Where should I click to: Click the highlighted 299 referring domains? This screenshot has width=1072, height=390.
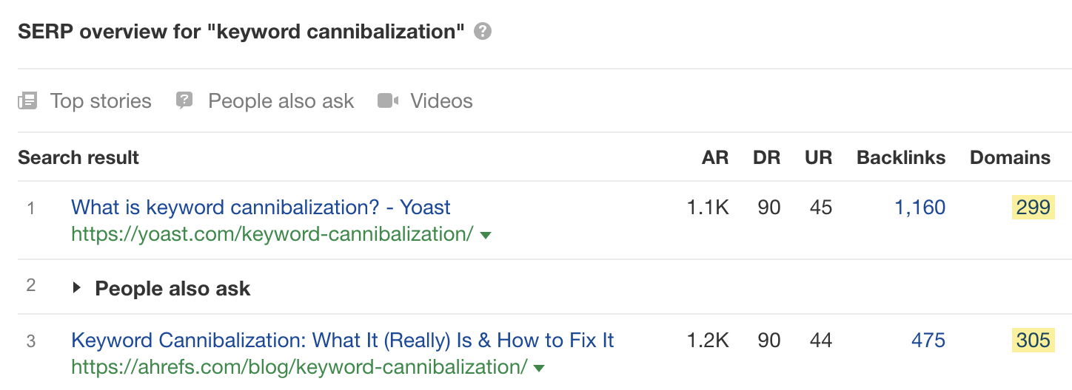click(1033, 208)
